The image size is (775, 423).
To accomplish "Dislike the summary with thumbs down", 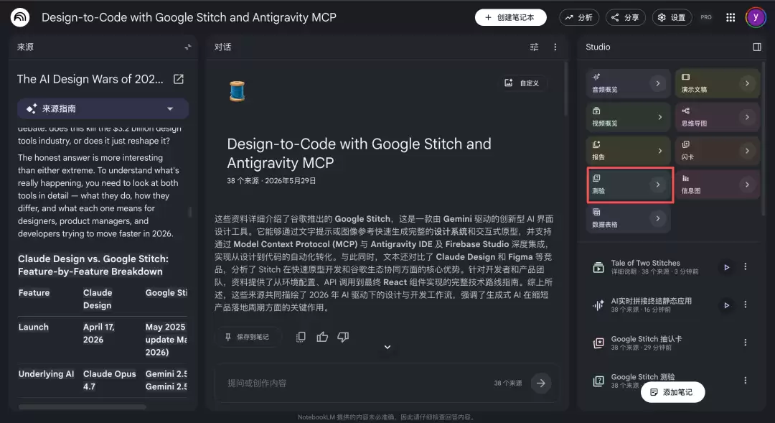I will pyautogui.click(x=343, y=337).
